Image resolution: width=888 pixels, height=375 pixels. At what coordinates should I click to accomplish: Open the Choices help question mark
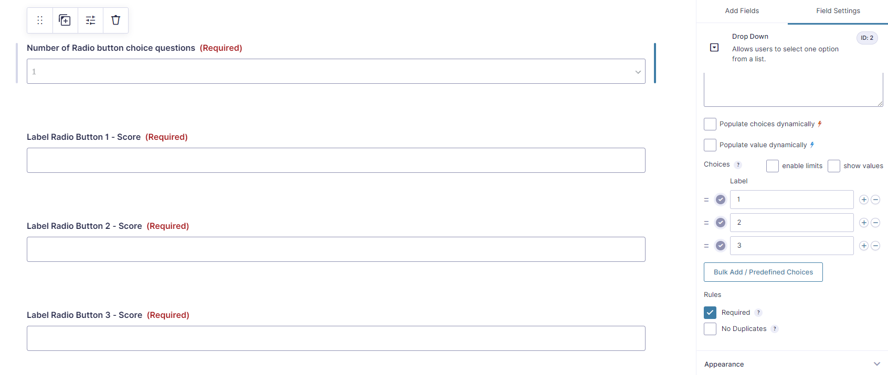[x=738, y=164]
